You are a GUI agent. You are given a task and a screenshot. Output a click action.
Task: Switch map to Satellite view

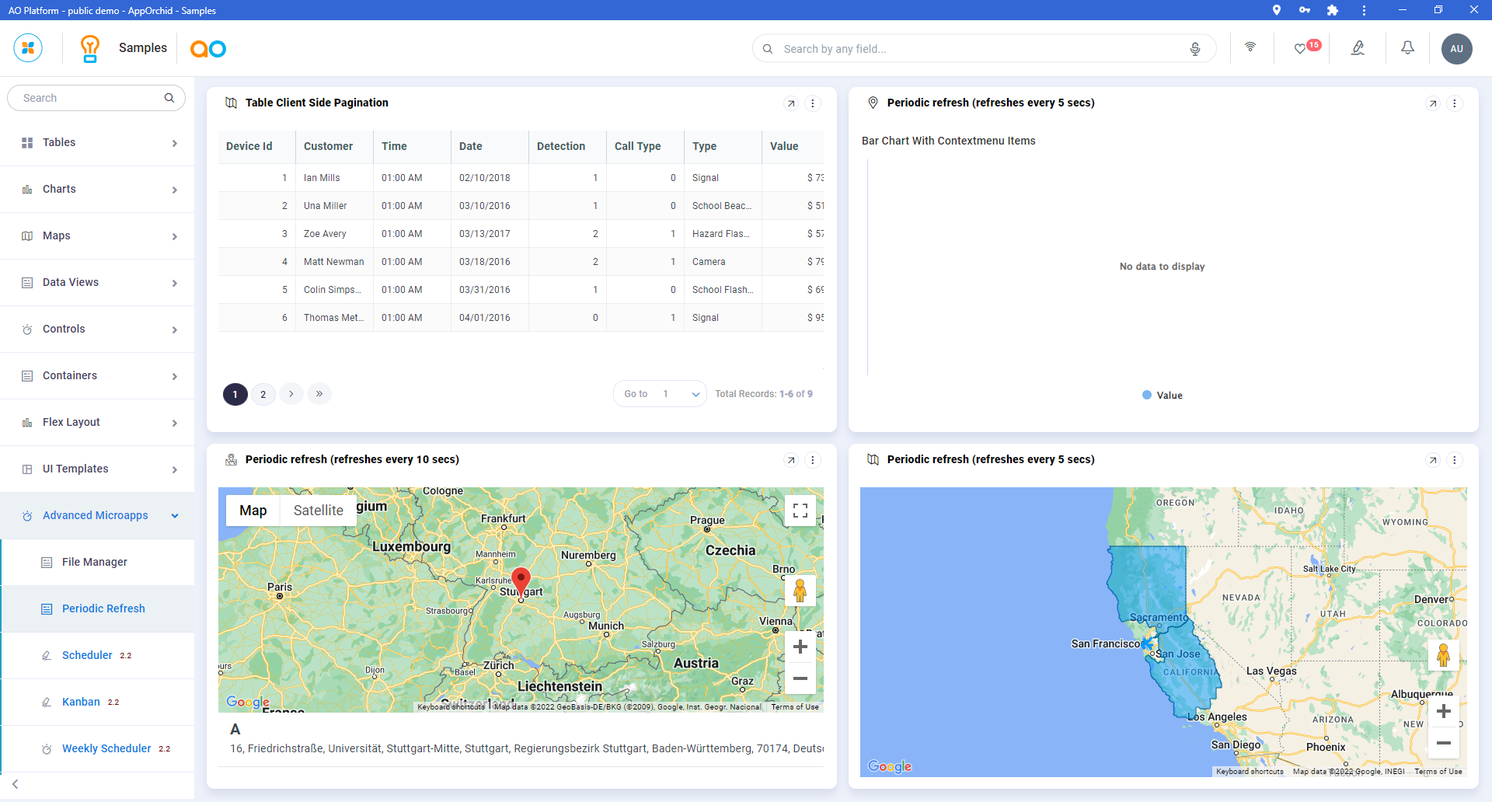coord(318,511)
